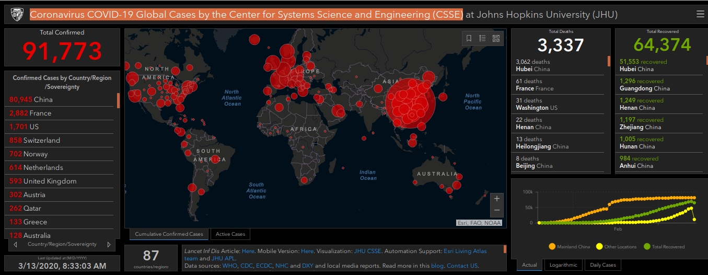Image resolution: width=708 pixels, height=275 pixels.
Task: Switch to the Active Cases map tab
Action: pos(230,234)
